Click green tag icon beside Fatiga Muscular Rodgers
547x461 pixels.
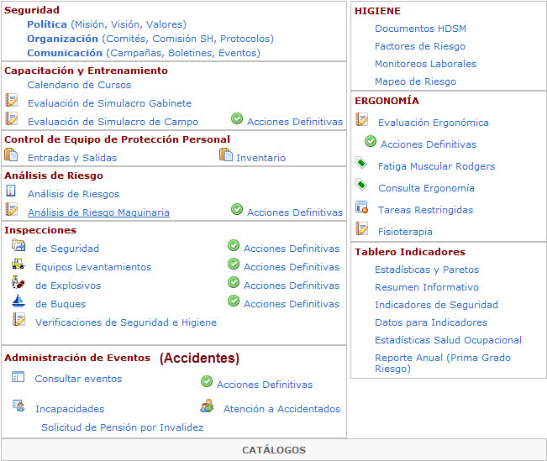(x=361, y=163)
